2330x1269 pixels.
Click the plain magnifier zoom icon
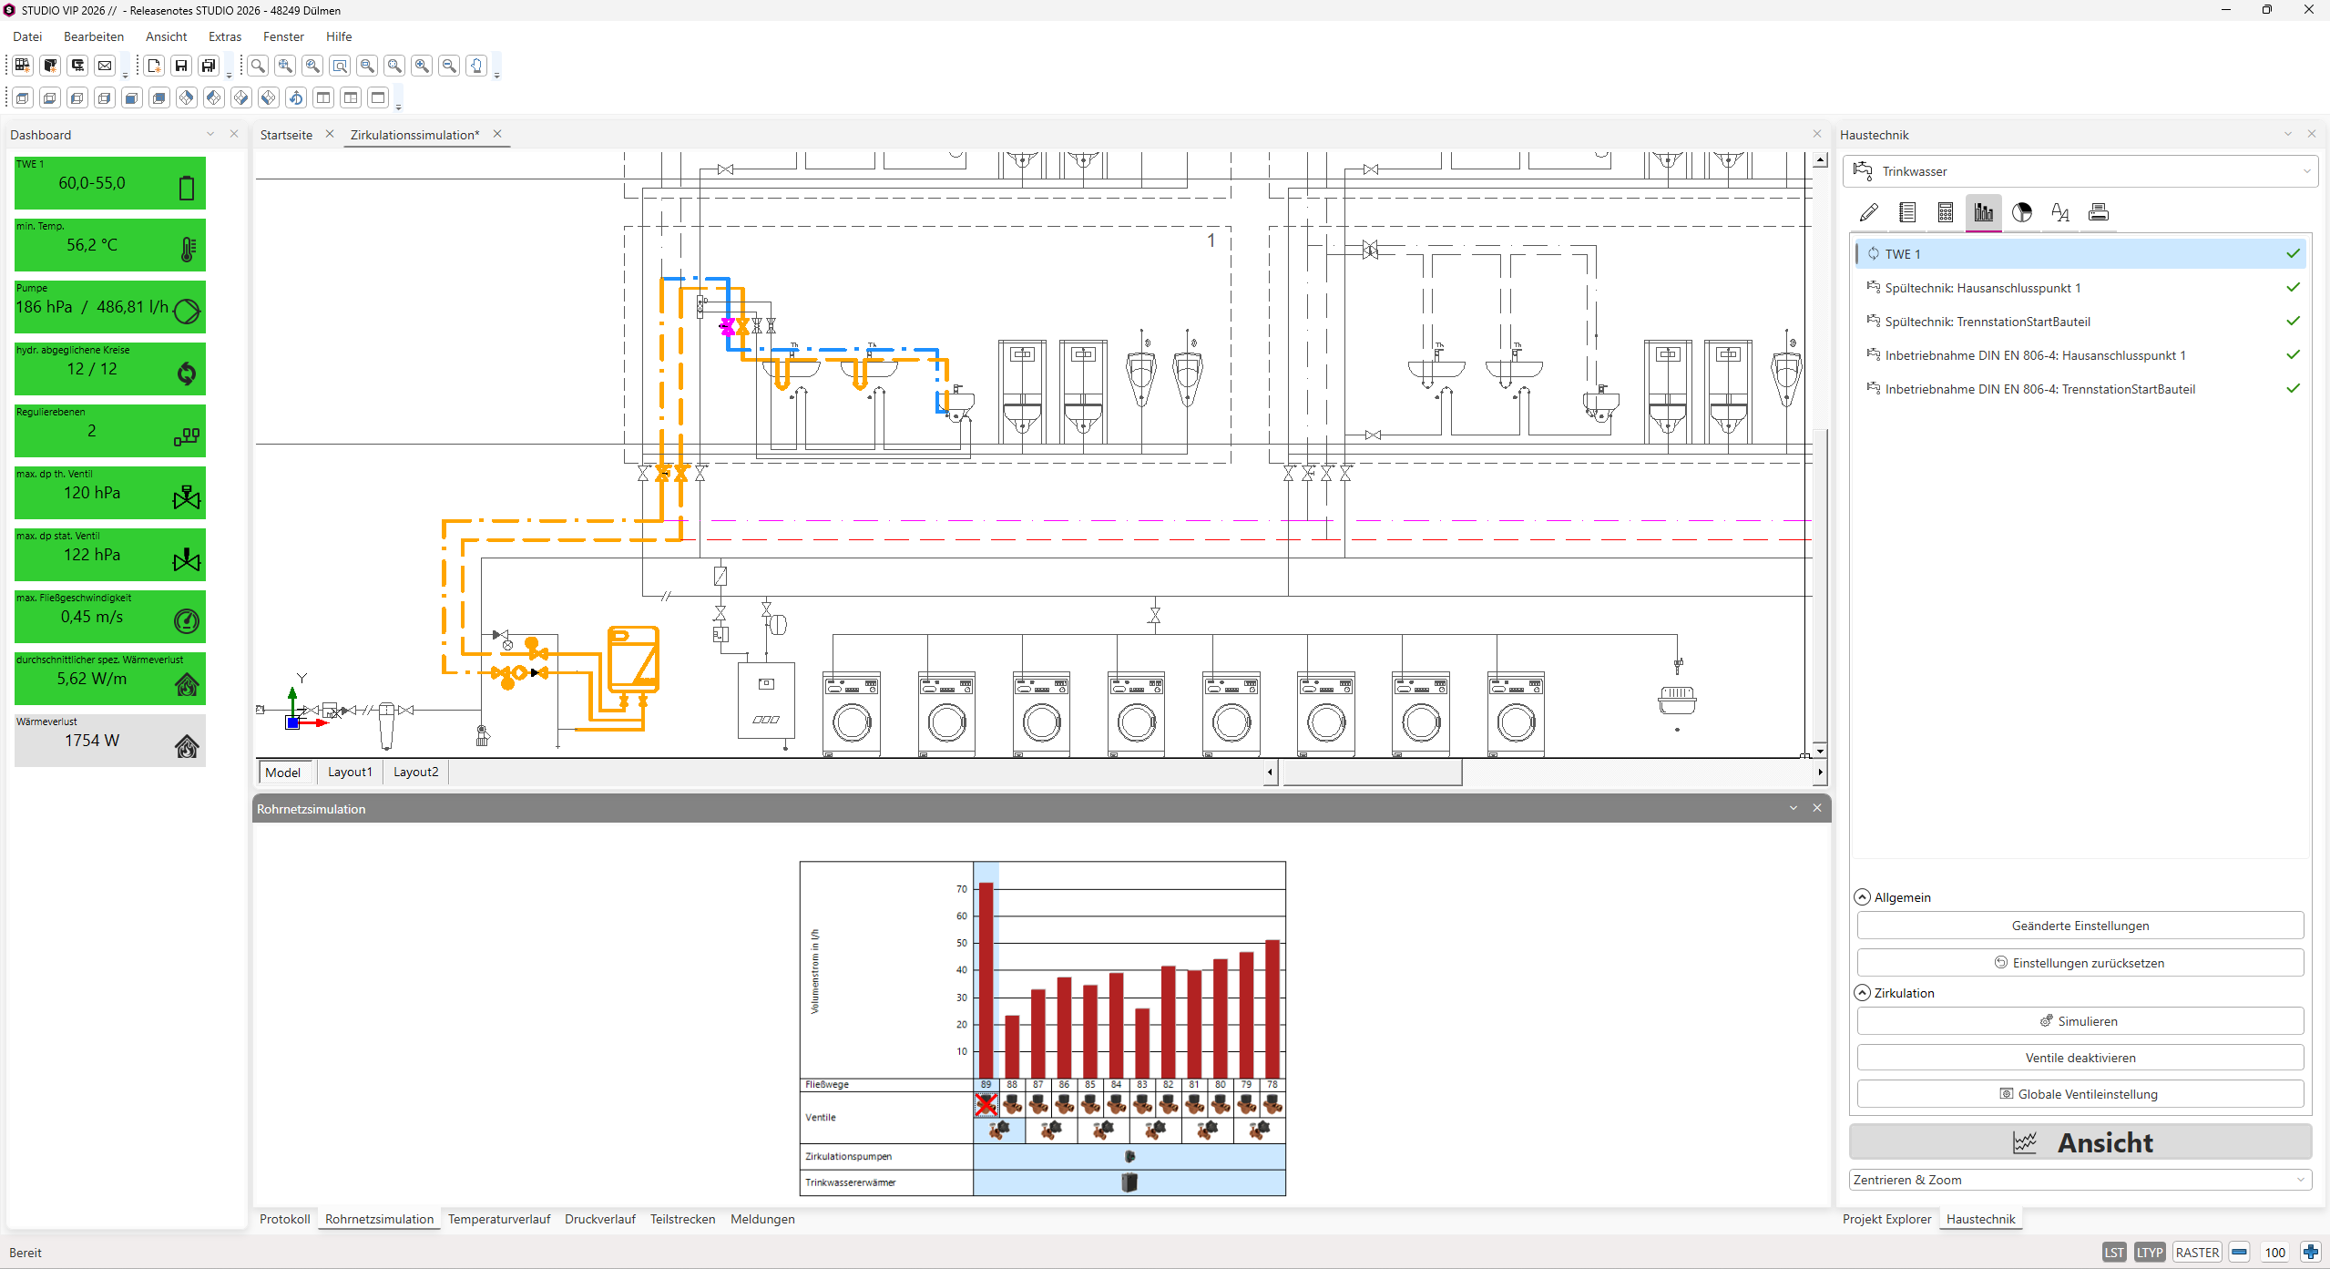(258, 66)
